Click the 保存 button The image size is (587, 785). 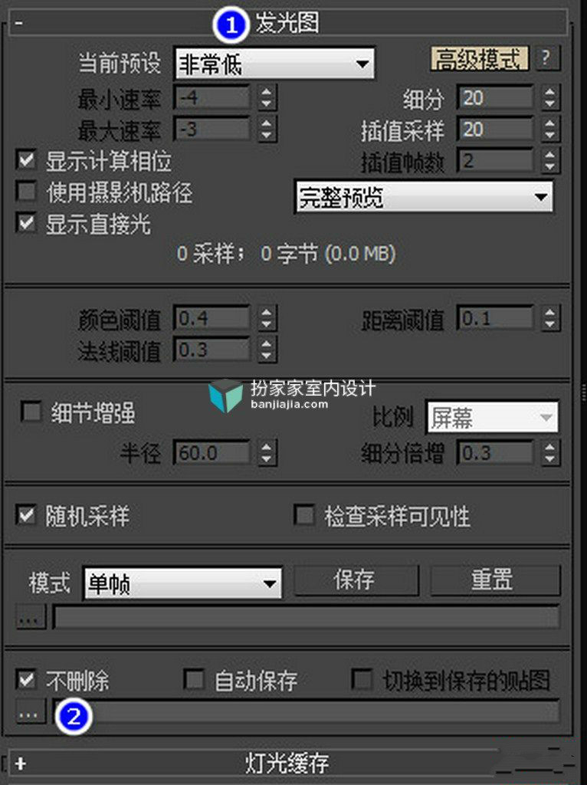pos(356,580)
